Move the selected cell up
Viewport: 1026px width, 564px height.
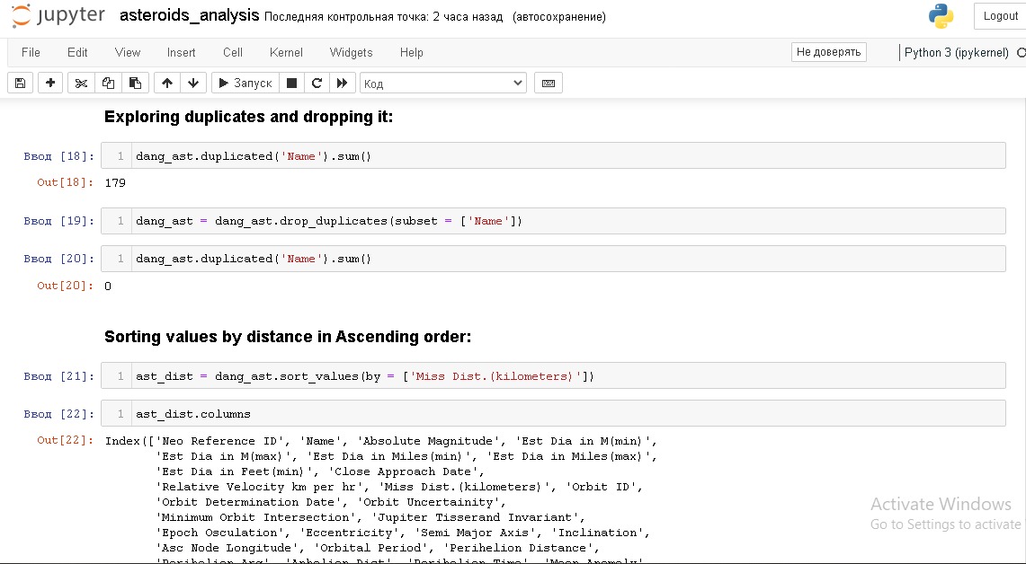[166, 83]
